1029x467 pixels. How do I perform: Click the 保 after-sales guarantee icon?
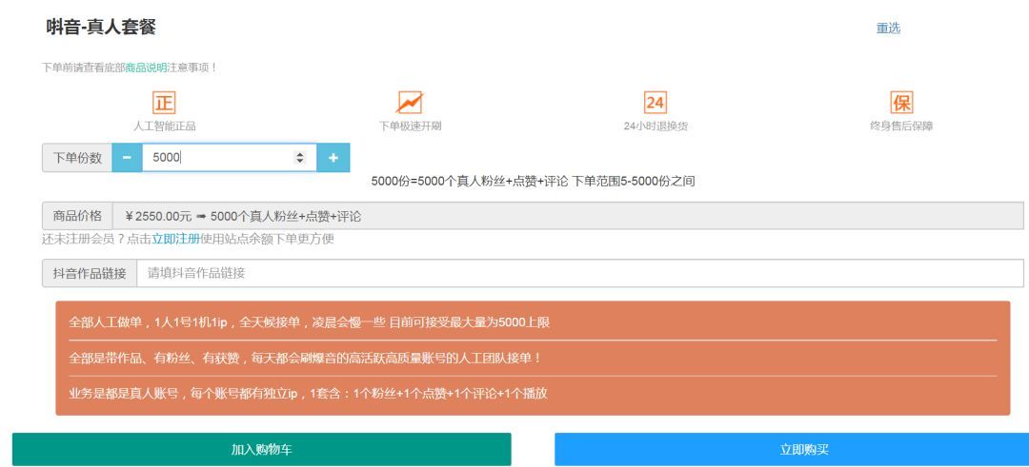click(x=900, y=102)
